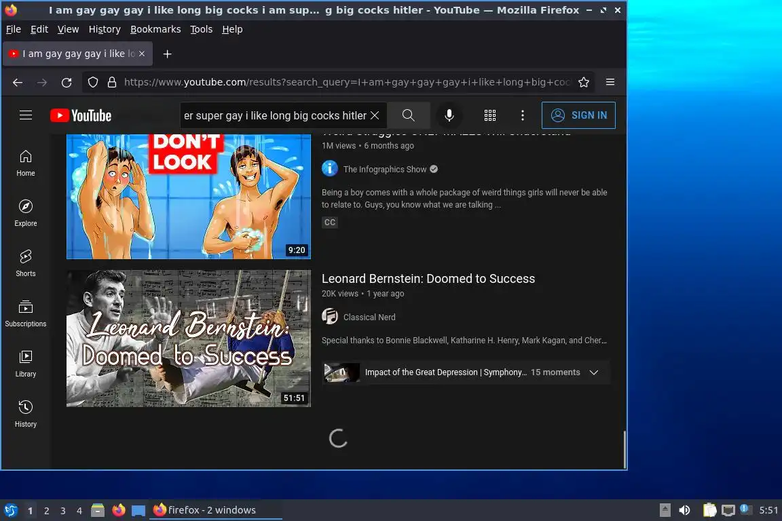
Task: Expand the 15 moments chapter list
Action: (x=593, y=372)
